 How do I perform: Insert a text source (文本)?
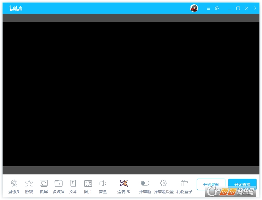(73, 186)
